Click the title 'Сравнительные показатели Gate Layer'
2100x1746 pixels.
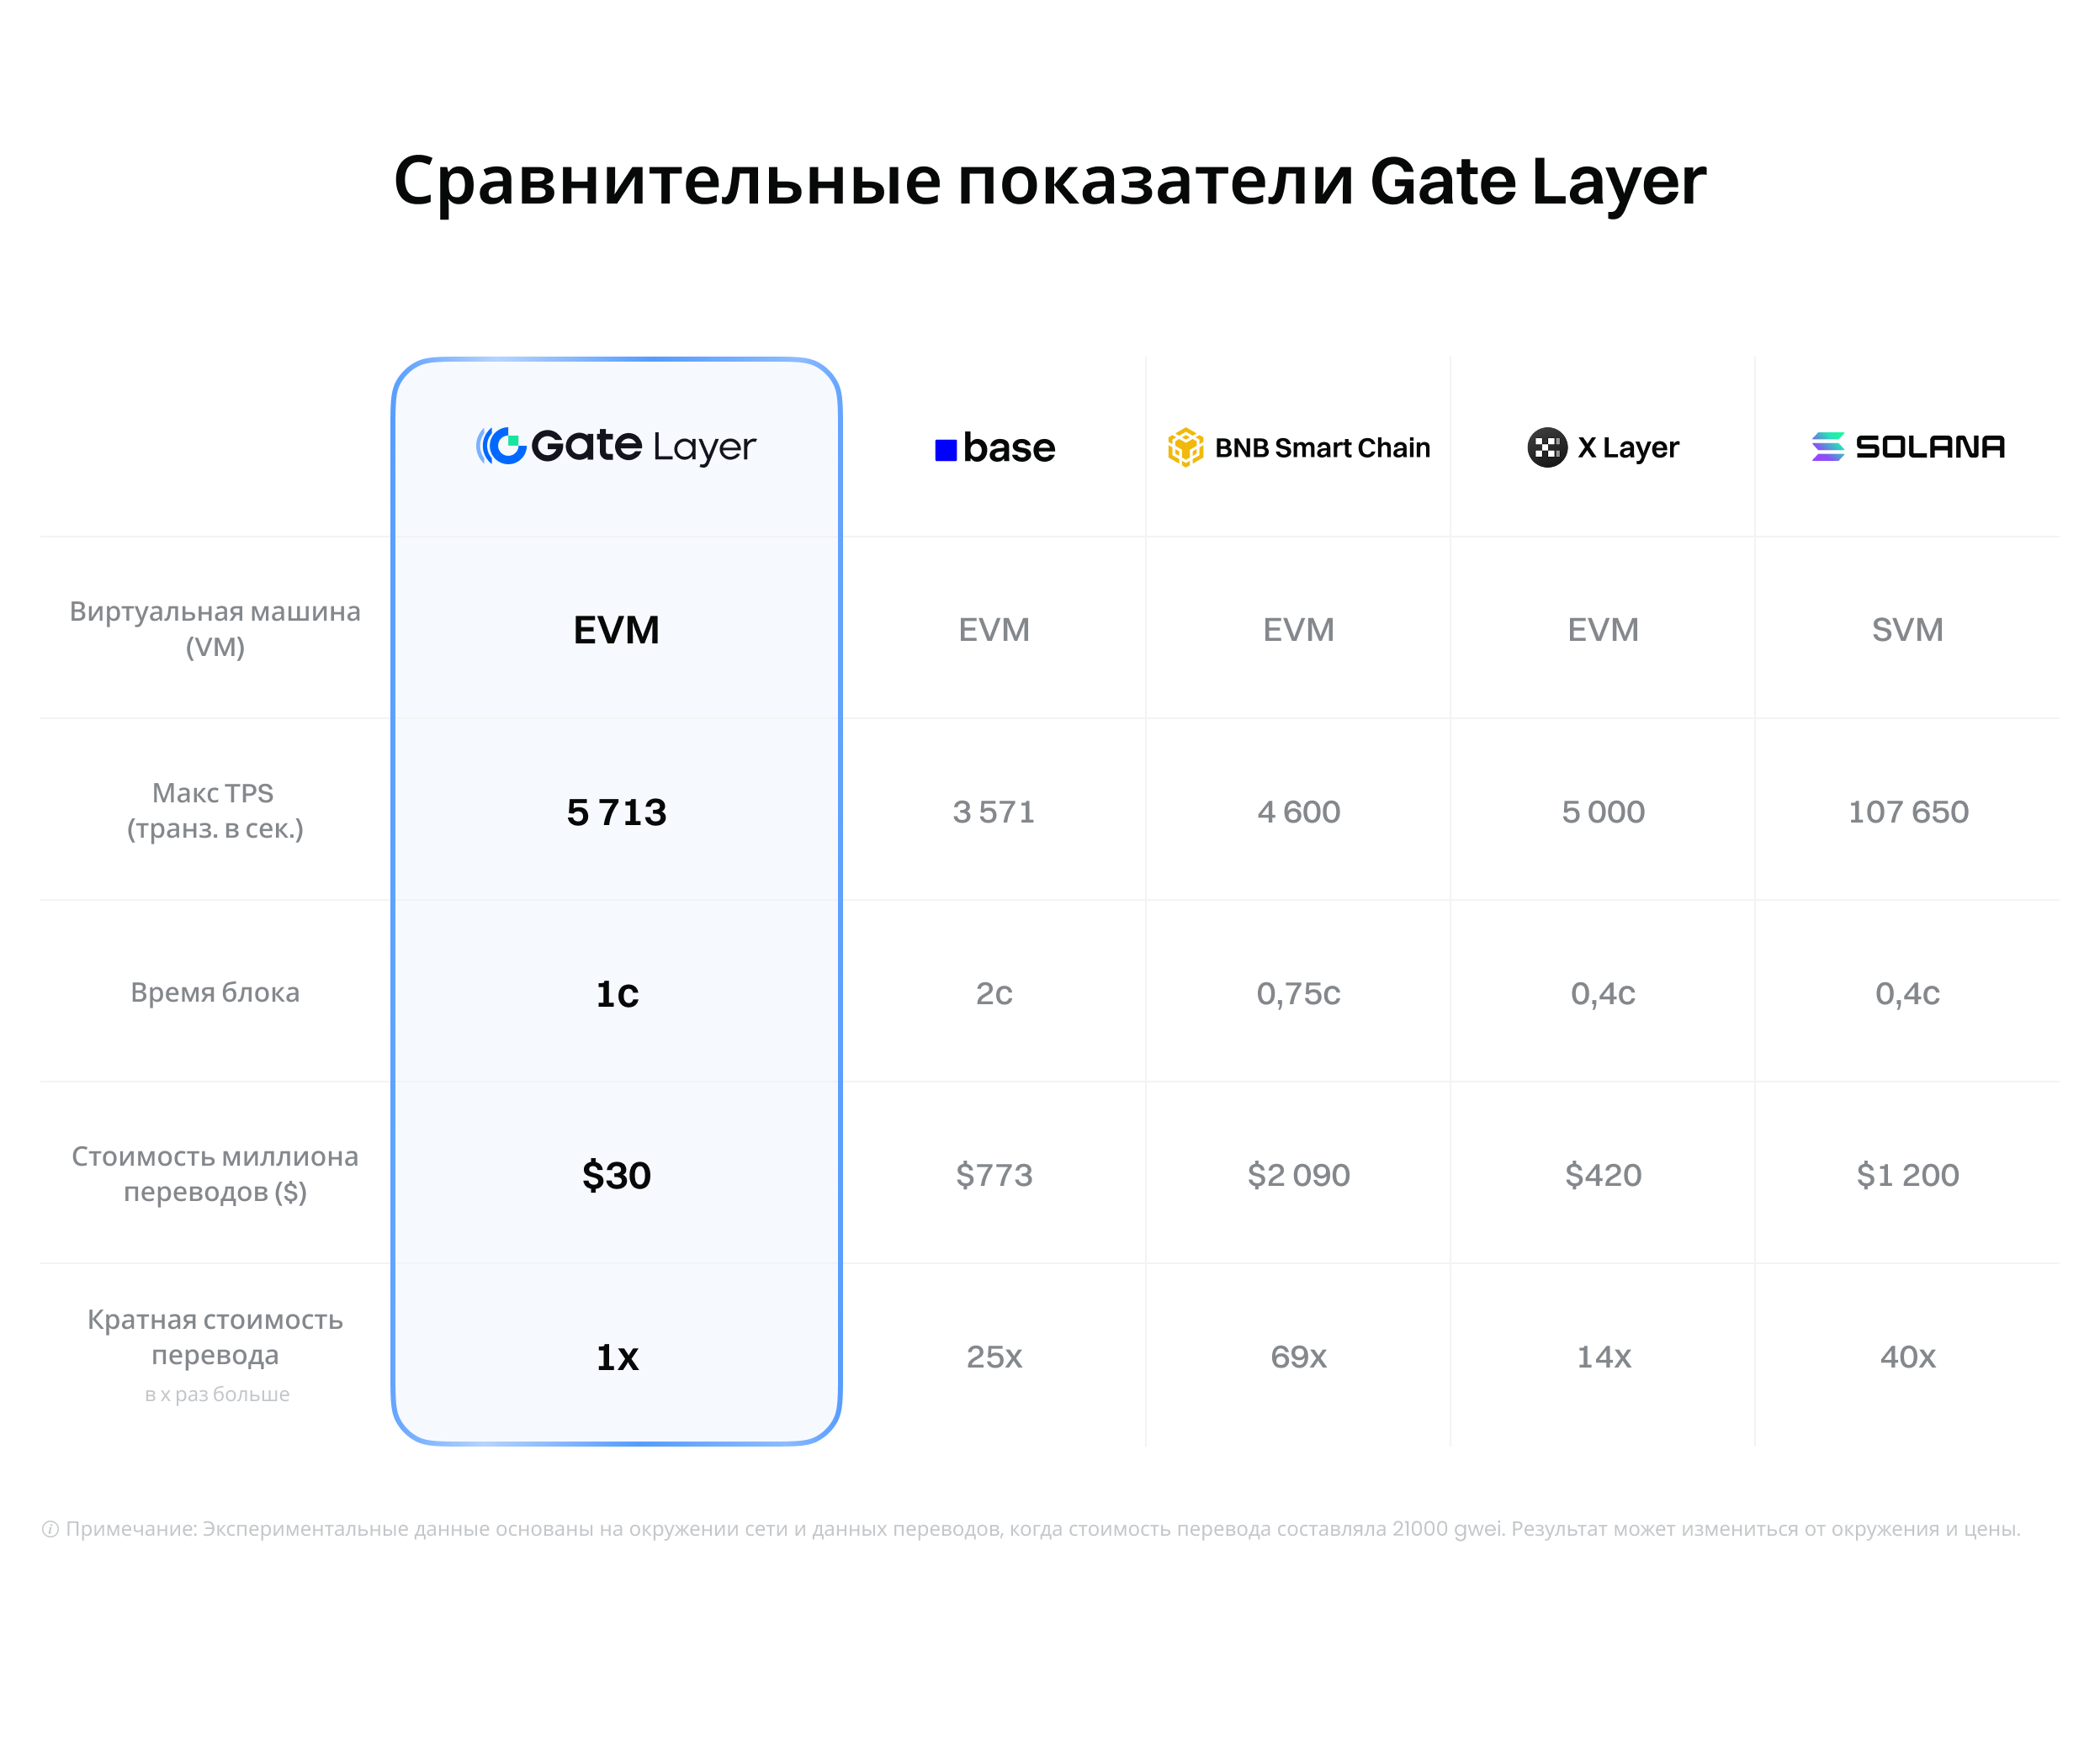click(x=1049, y=181)
